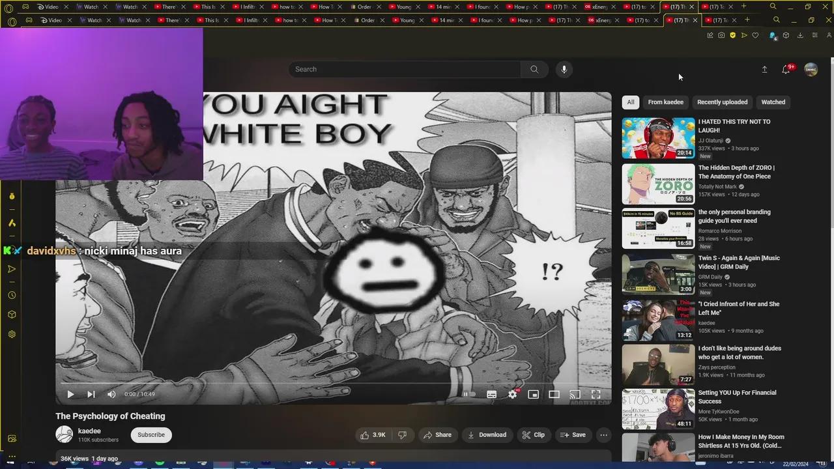Click the heart bookmark icon in toolbar
The width and height of the screenshot is (834, 469).
pos(755,35)
